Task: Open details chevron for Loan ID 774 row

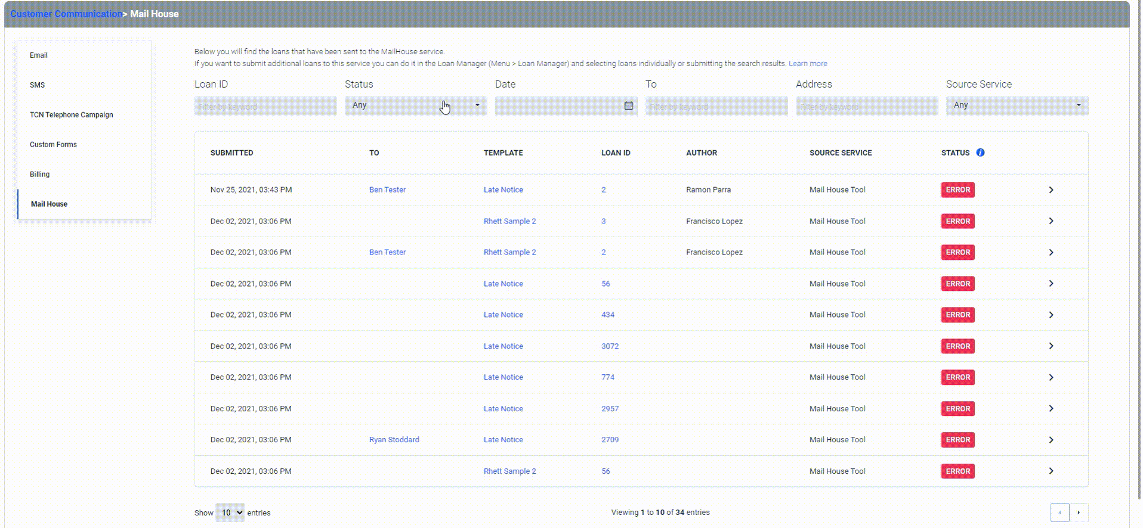Action: pyautogui.click(x=1051, y=377)
